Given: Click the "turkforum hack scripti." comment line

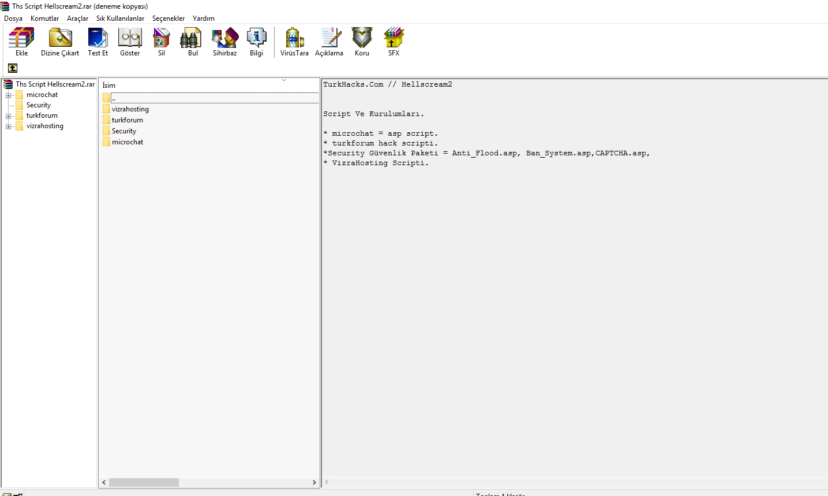Looking at the screenshot, I should [x=381, y=143].
